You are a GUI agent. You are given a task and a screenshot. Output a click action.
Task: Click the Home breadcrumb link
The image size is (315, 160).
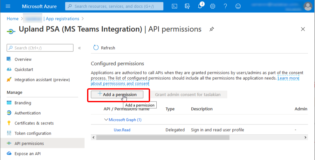(x=13, y=19)
